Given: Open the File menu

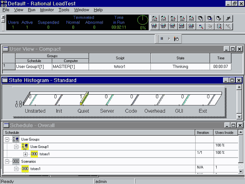Looking at the screenshot, I should point(6,10).
